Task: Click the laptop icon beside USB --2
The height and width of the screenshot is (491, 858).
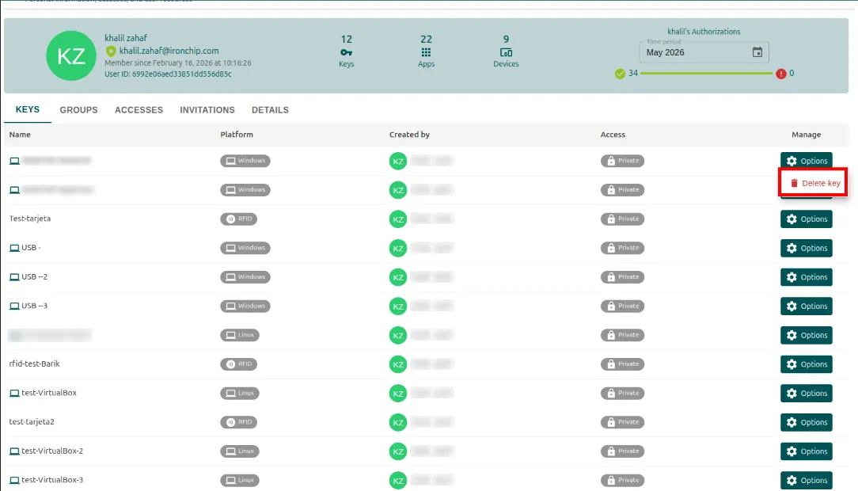Action: (x=15, y=277)
